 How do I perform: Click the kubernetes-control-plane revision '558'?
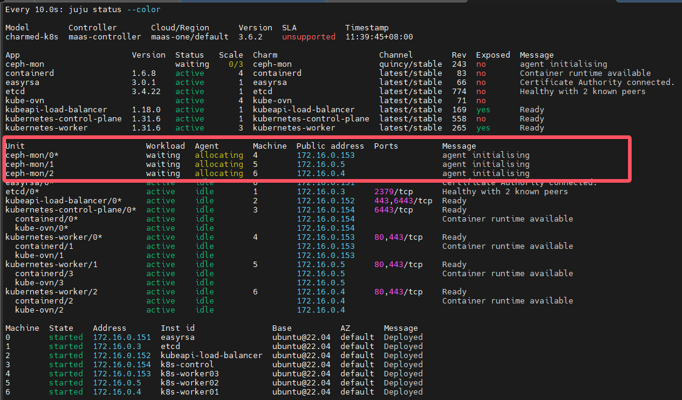pyautogui.click(x=459, y=119)
